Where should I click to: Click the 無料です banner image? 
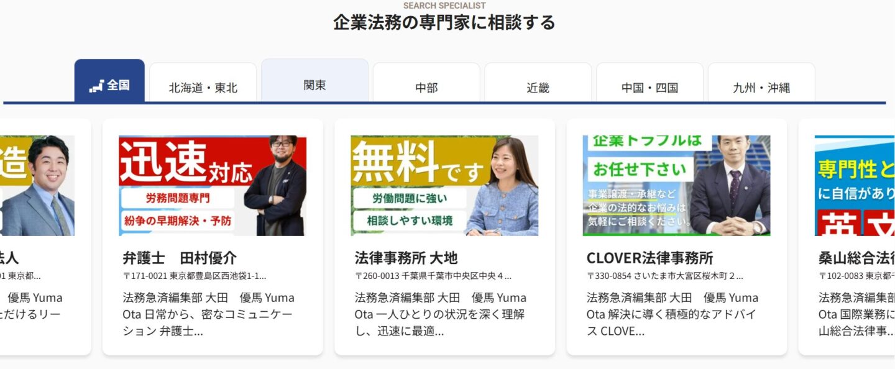[444, 186]
